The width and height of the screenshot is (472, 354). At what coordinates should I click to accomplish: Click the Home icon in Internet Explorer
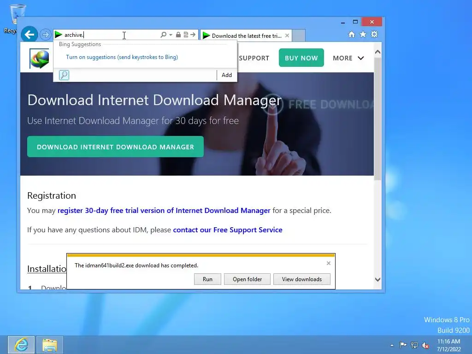[351, 34]
